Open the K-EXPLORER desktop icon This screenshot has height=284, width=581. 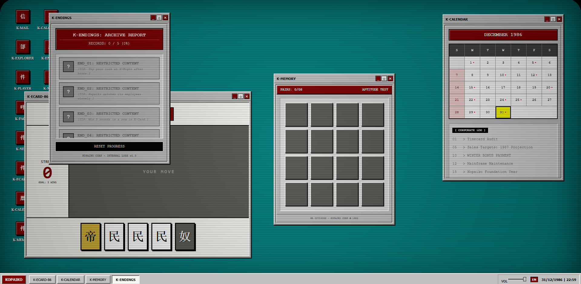click(23, 47)
